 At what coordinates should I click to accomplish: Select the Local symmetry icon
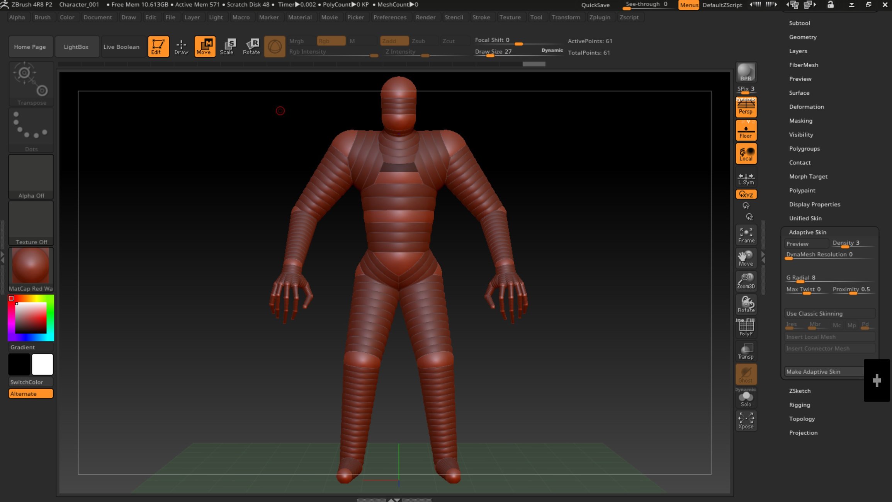(746, 179)
